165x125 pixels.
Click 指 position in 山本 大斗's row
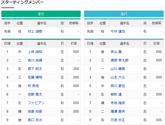(103, 77)
